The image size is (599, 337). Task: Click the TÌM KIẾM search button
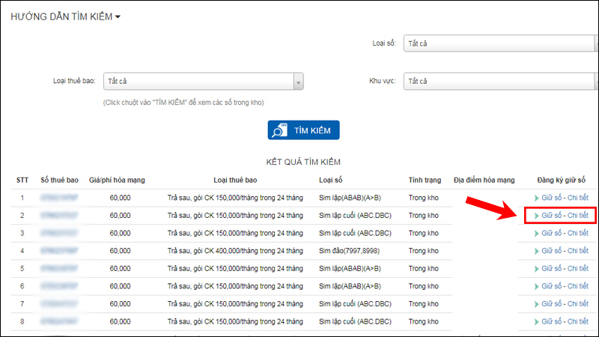coord(304,130)
